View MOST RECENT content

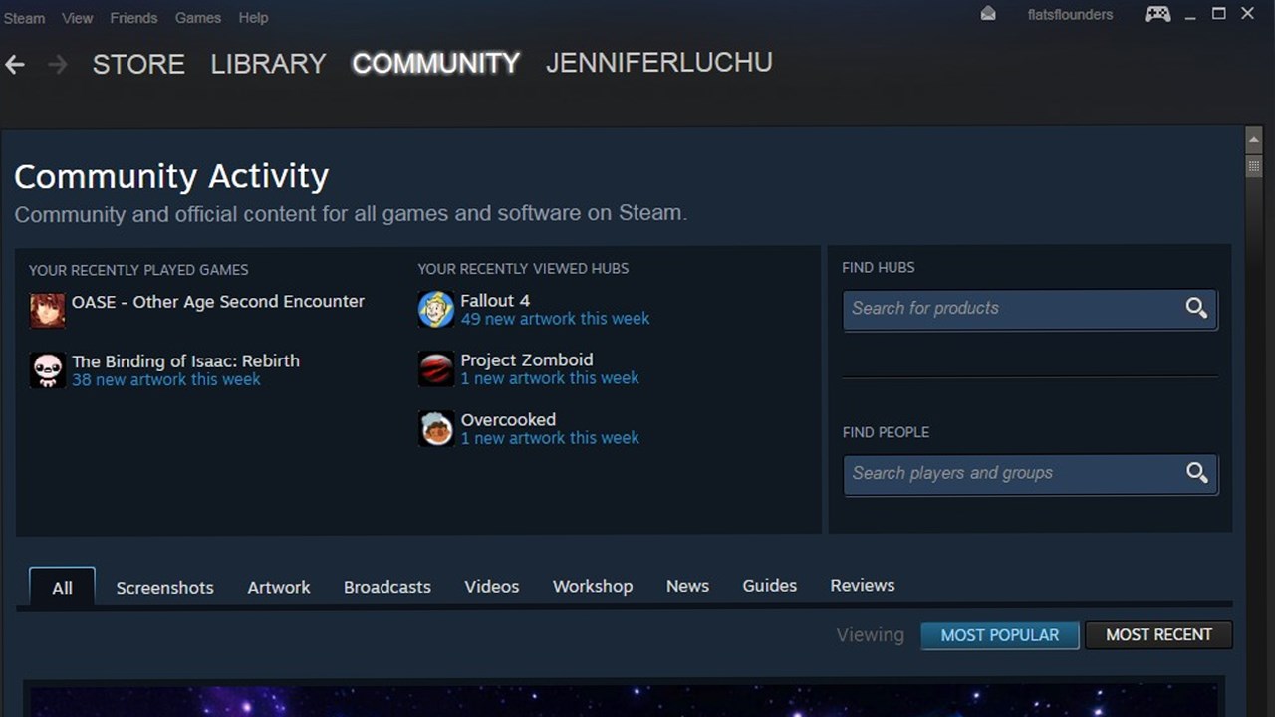(1158, 635)
